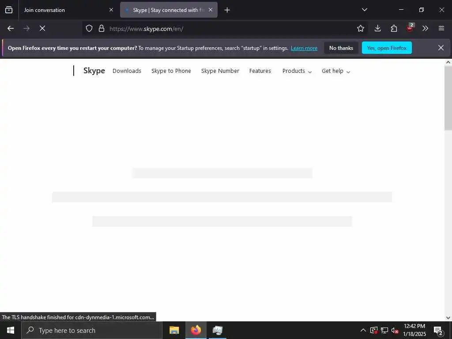This screenshot has height=339, width=452.
Task: Show hidden system tray icons
Action: pyautogui.click(x=363, y=330)
